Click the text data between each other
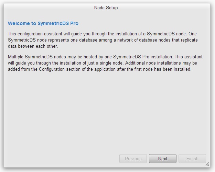 click(x=33, y=46)
